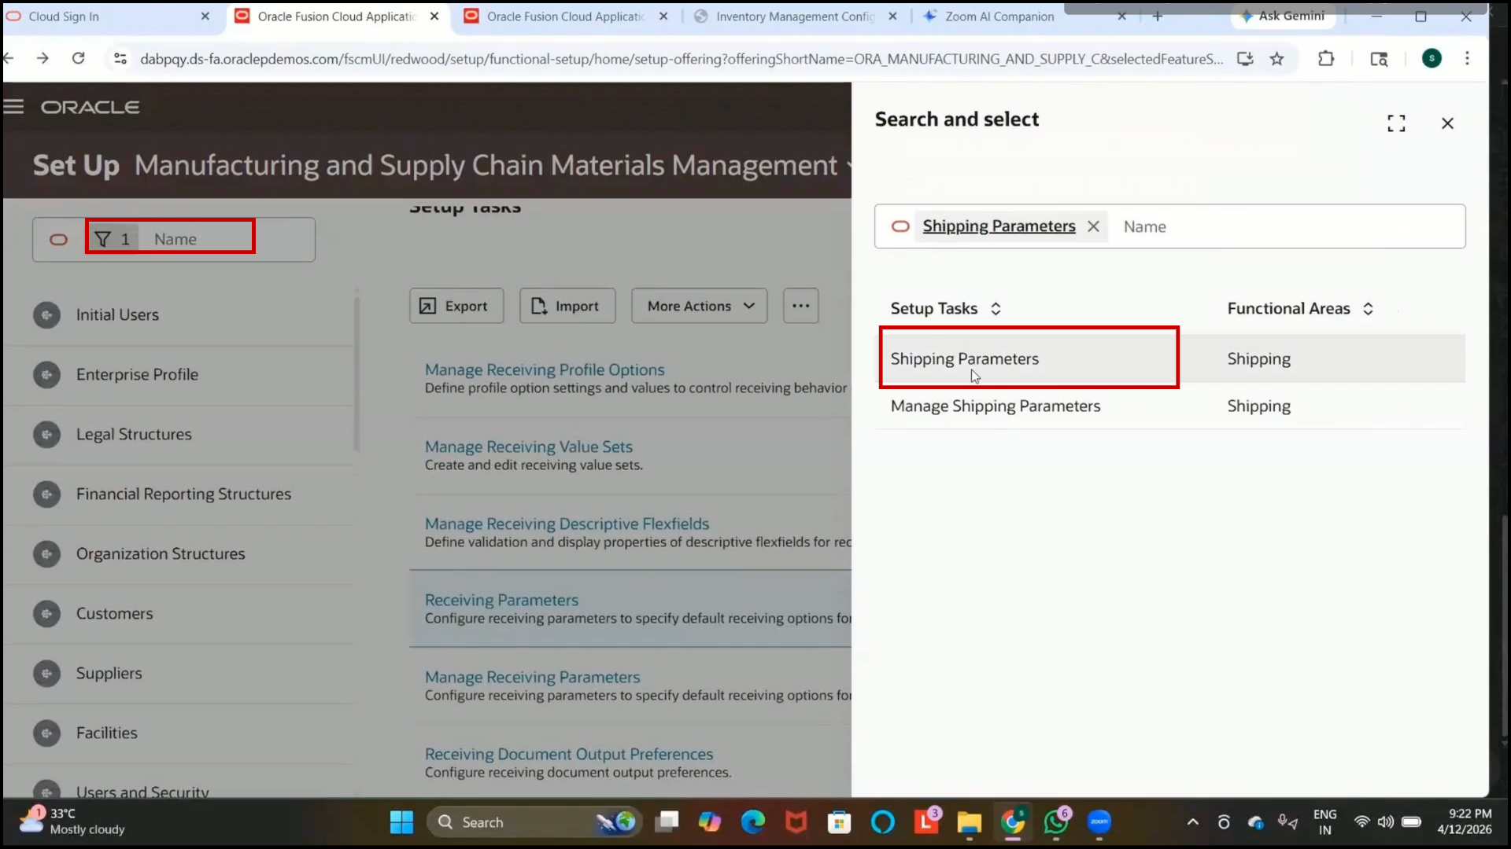The height and width of the screenshot is (849, 1511).
Task: Open Manage Receiving Profile Options task
Action: click(545, 369)
